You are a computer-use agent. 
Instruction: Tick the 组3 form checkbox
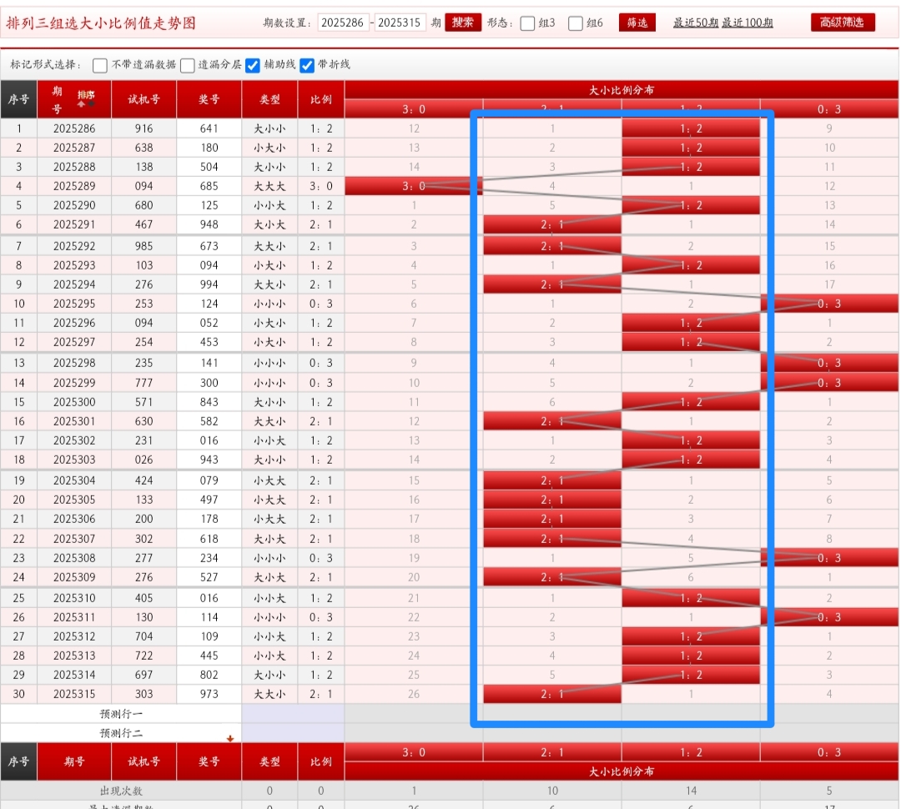(527, 23)
